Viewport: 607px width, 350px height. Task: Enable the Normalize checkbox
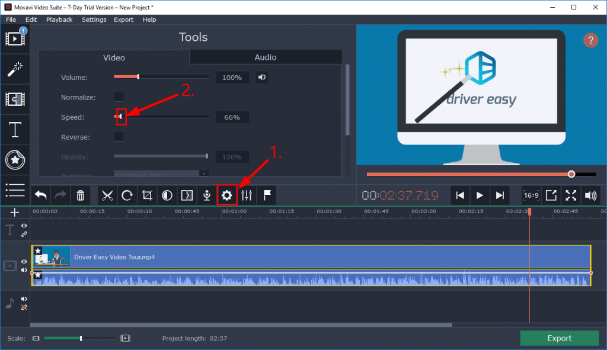[119, 97]
